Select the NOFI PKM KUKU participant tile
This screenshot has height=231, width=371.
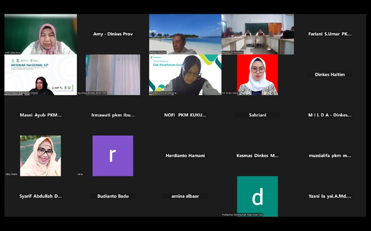(x=185, y=115)
